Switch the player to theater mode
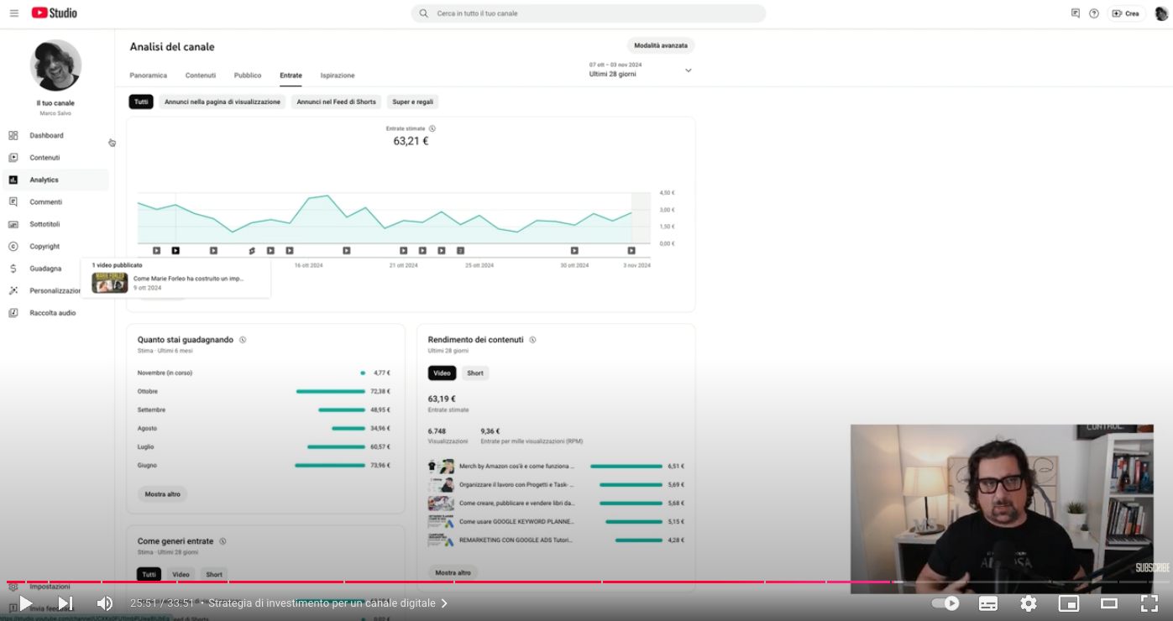1173x621 pixels. coord(1109,603)
